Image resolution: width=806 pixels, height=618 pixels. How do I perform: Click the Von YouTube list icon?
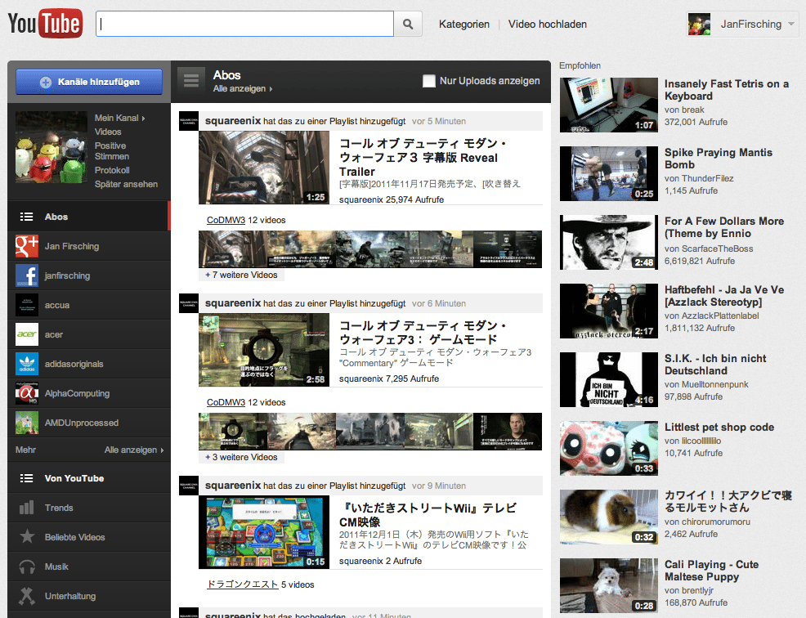tap(26, 479)
